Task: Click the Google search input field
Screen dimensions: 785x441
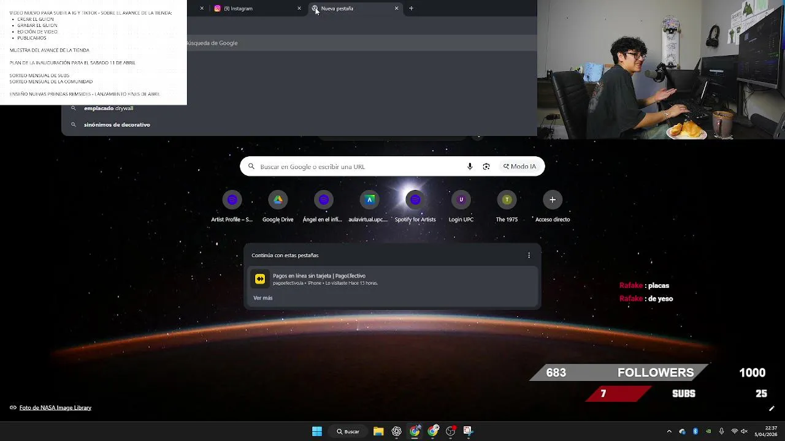Action: pos(392,167)
